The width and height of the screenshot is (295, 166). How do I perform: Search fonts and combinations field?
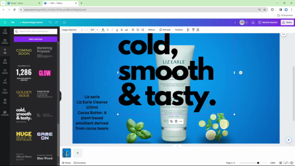coord(35,31)
